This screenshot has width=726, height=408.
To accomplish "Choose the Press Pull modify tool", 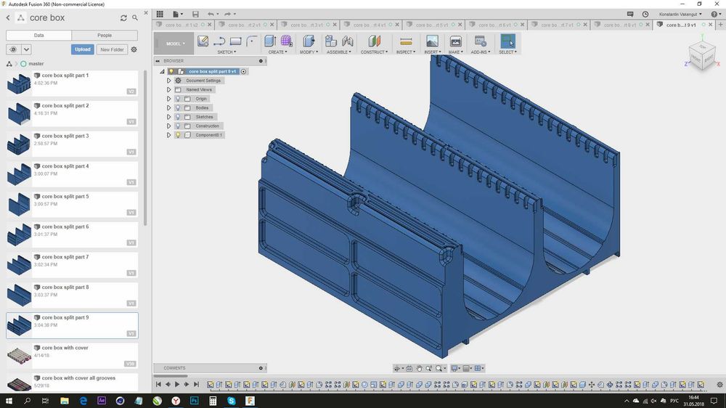I will tap(309, 41).
